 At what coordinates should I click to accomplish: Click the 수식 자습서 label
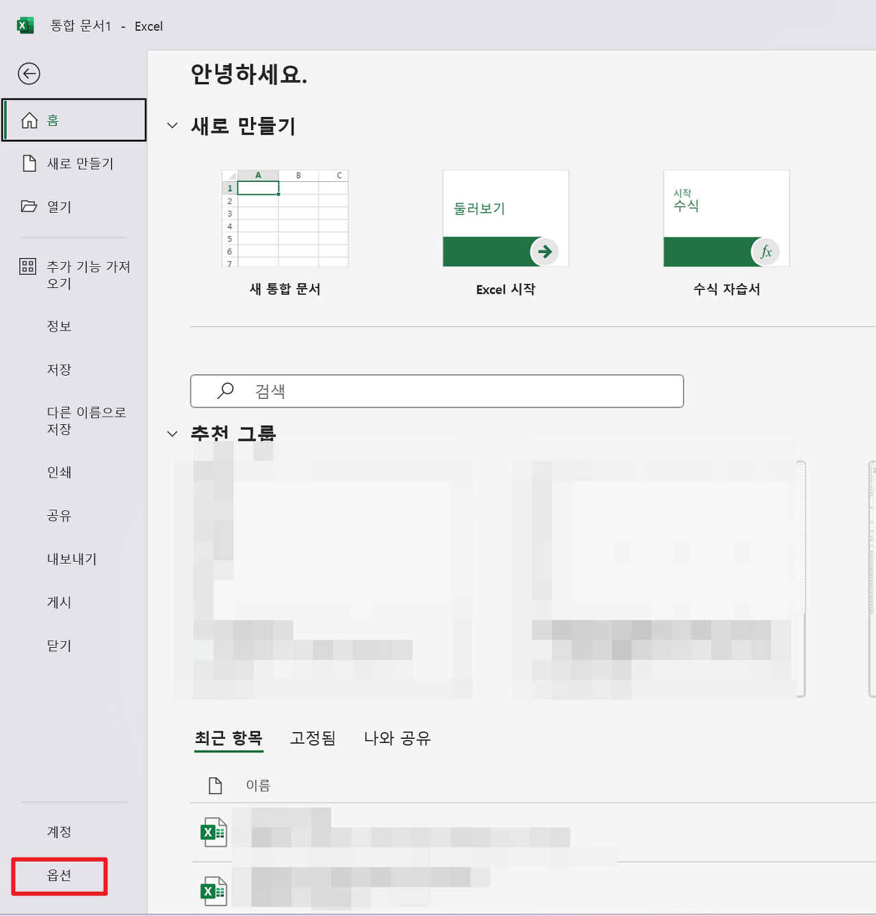(727, 289)
